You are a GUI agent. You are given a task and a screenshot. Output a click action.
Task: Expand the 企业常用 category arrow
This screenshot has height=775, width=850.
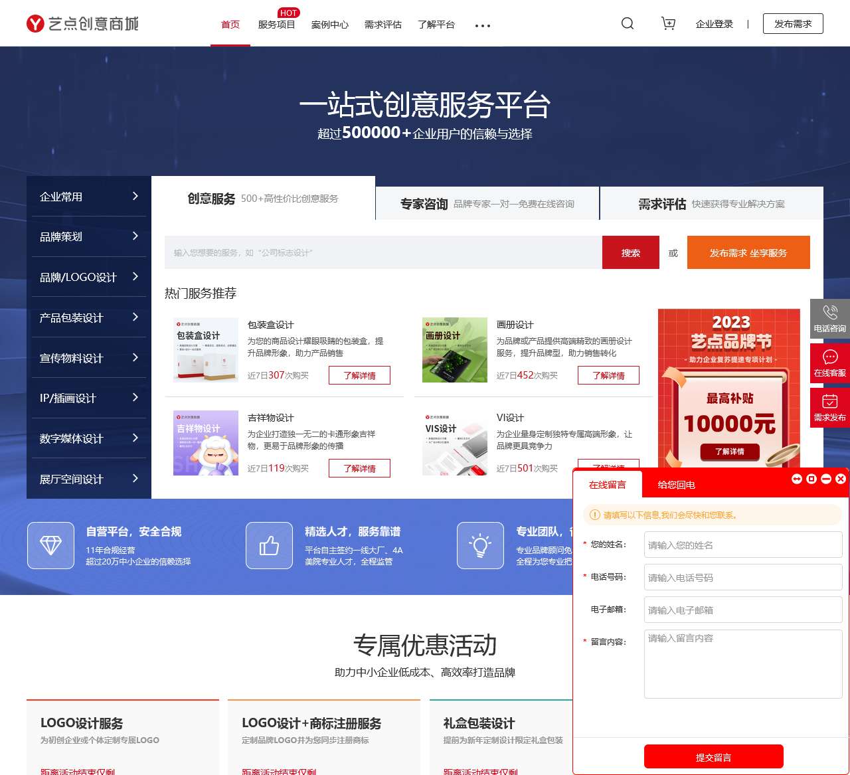(x=135, y=196)
